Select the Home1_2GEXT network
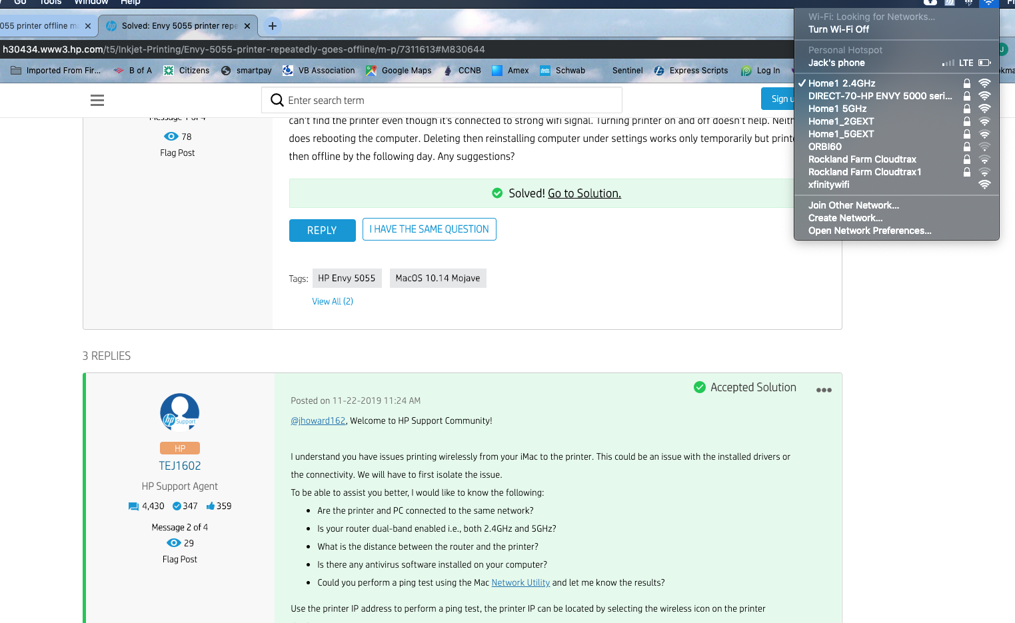This screenshot has width=1015, height=623. pyautogui.click(x=896, y=121)
